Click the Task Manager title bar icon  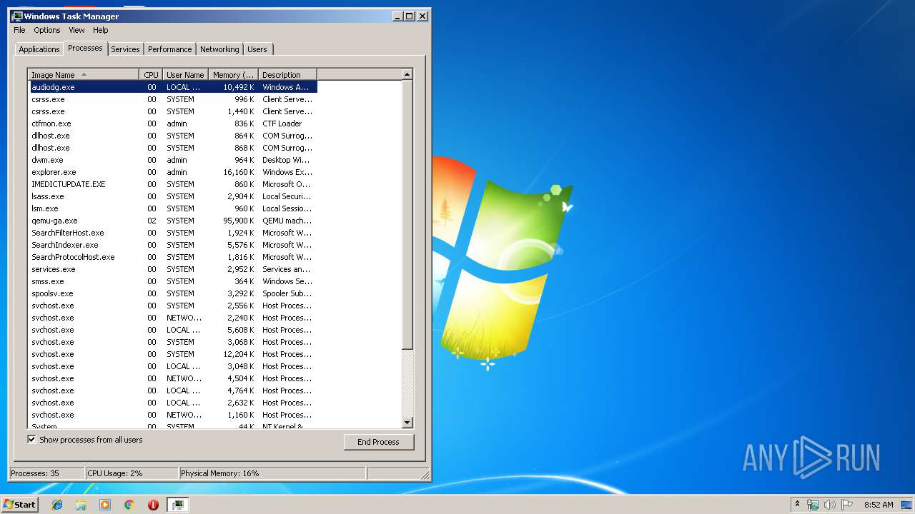pos(17,16)
